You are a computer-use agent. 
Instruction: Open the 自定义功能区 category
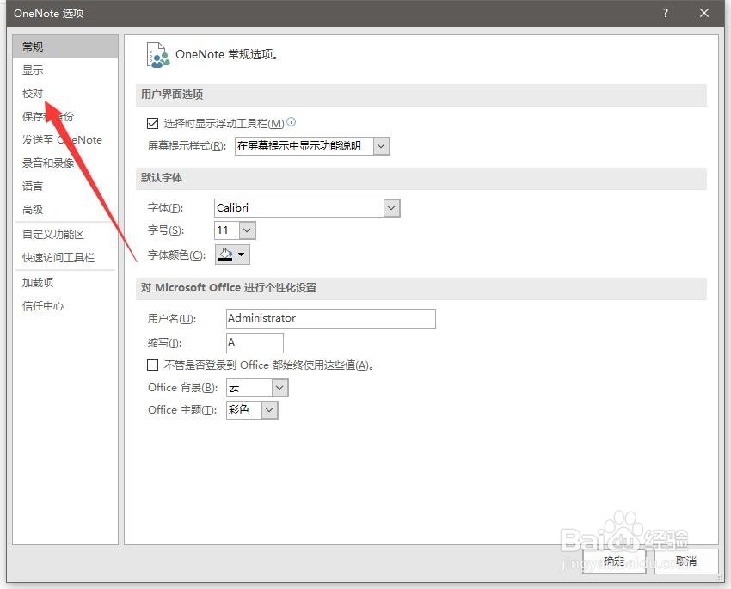tap(65, 234)
